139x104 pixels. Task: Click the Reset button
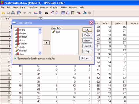click(x=87, y=40)
